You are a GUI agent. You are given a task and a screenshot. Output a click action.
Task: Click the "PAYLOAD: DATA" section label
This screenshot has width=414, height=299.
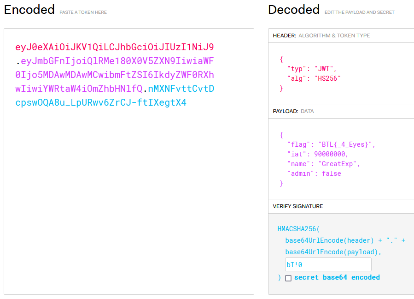293,111
